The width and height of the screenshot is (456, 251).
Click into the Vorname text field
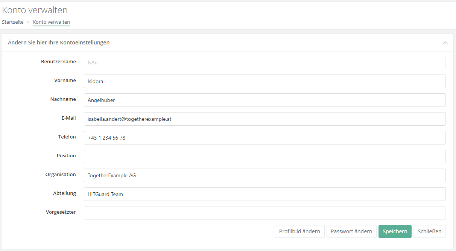(264, 81)
